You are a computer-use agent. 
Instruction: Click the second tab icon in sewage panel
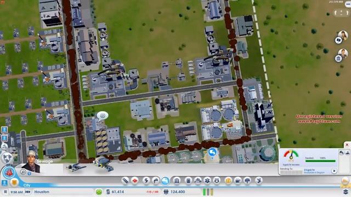[347, 153]
